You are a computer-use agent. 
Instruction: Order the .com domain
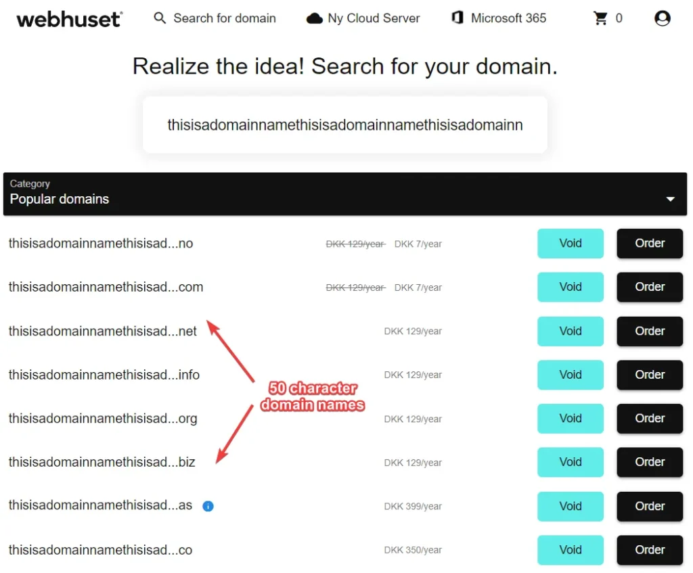(x=649, y=287)
